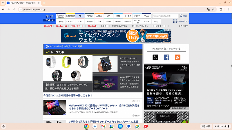232x130 pixels.
Task: Select the INTERNET nav tab
Action: point(70,16)
